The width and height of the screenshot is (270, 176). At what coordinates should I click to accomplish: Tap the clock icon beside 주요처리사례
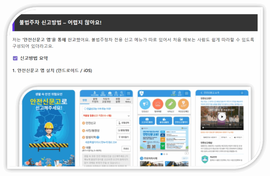(x=142, y=158)
